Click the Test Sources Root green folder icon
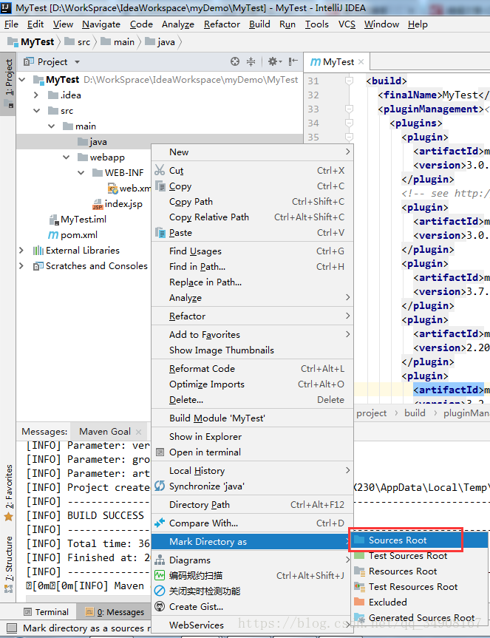490x638 pixels. tap(359, 555)
